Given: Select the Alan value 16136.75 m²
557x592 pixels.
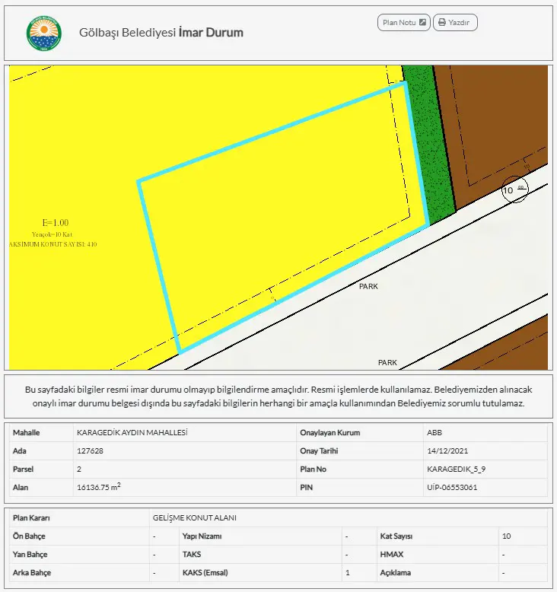Looking at the screenshot, I should click(99, 487).
